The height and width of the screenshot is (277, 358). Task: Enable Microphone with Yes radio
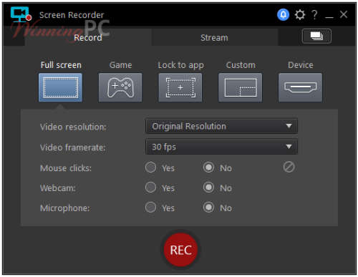[x=150, y=208]
